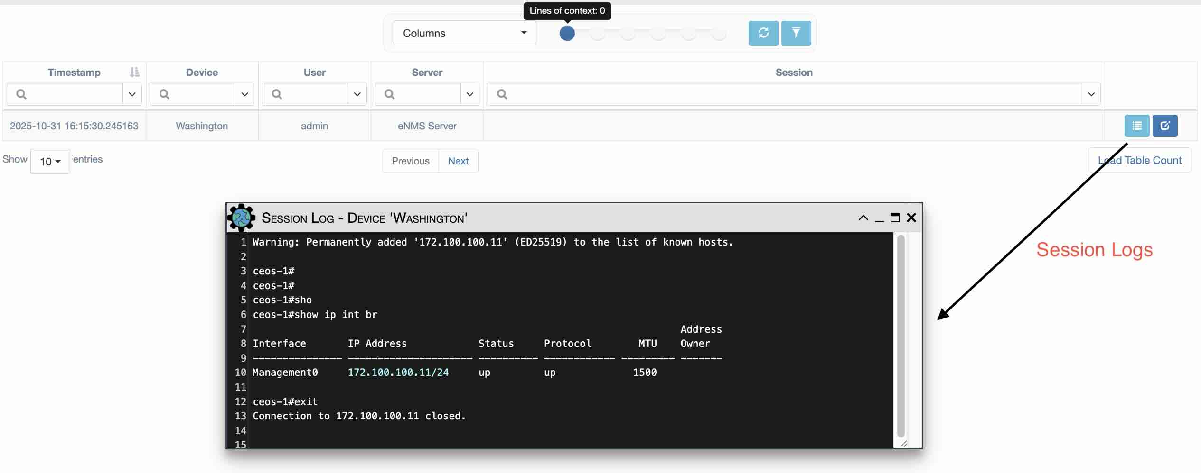Screen dimensions: 1201x473
Task: Set lines of context slider to second stop
Action: (598, 33)
